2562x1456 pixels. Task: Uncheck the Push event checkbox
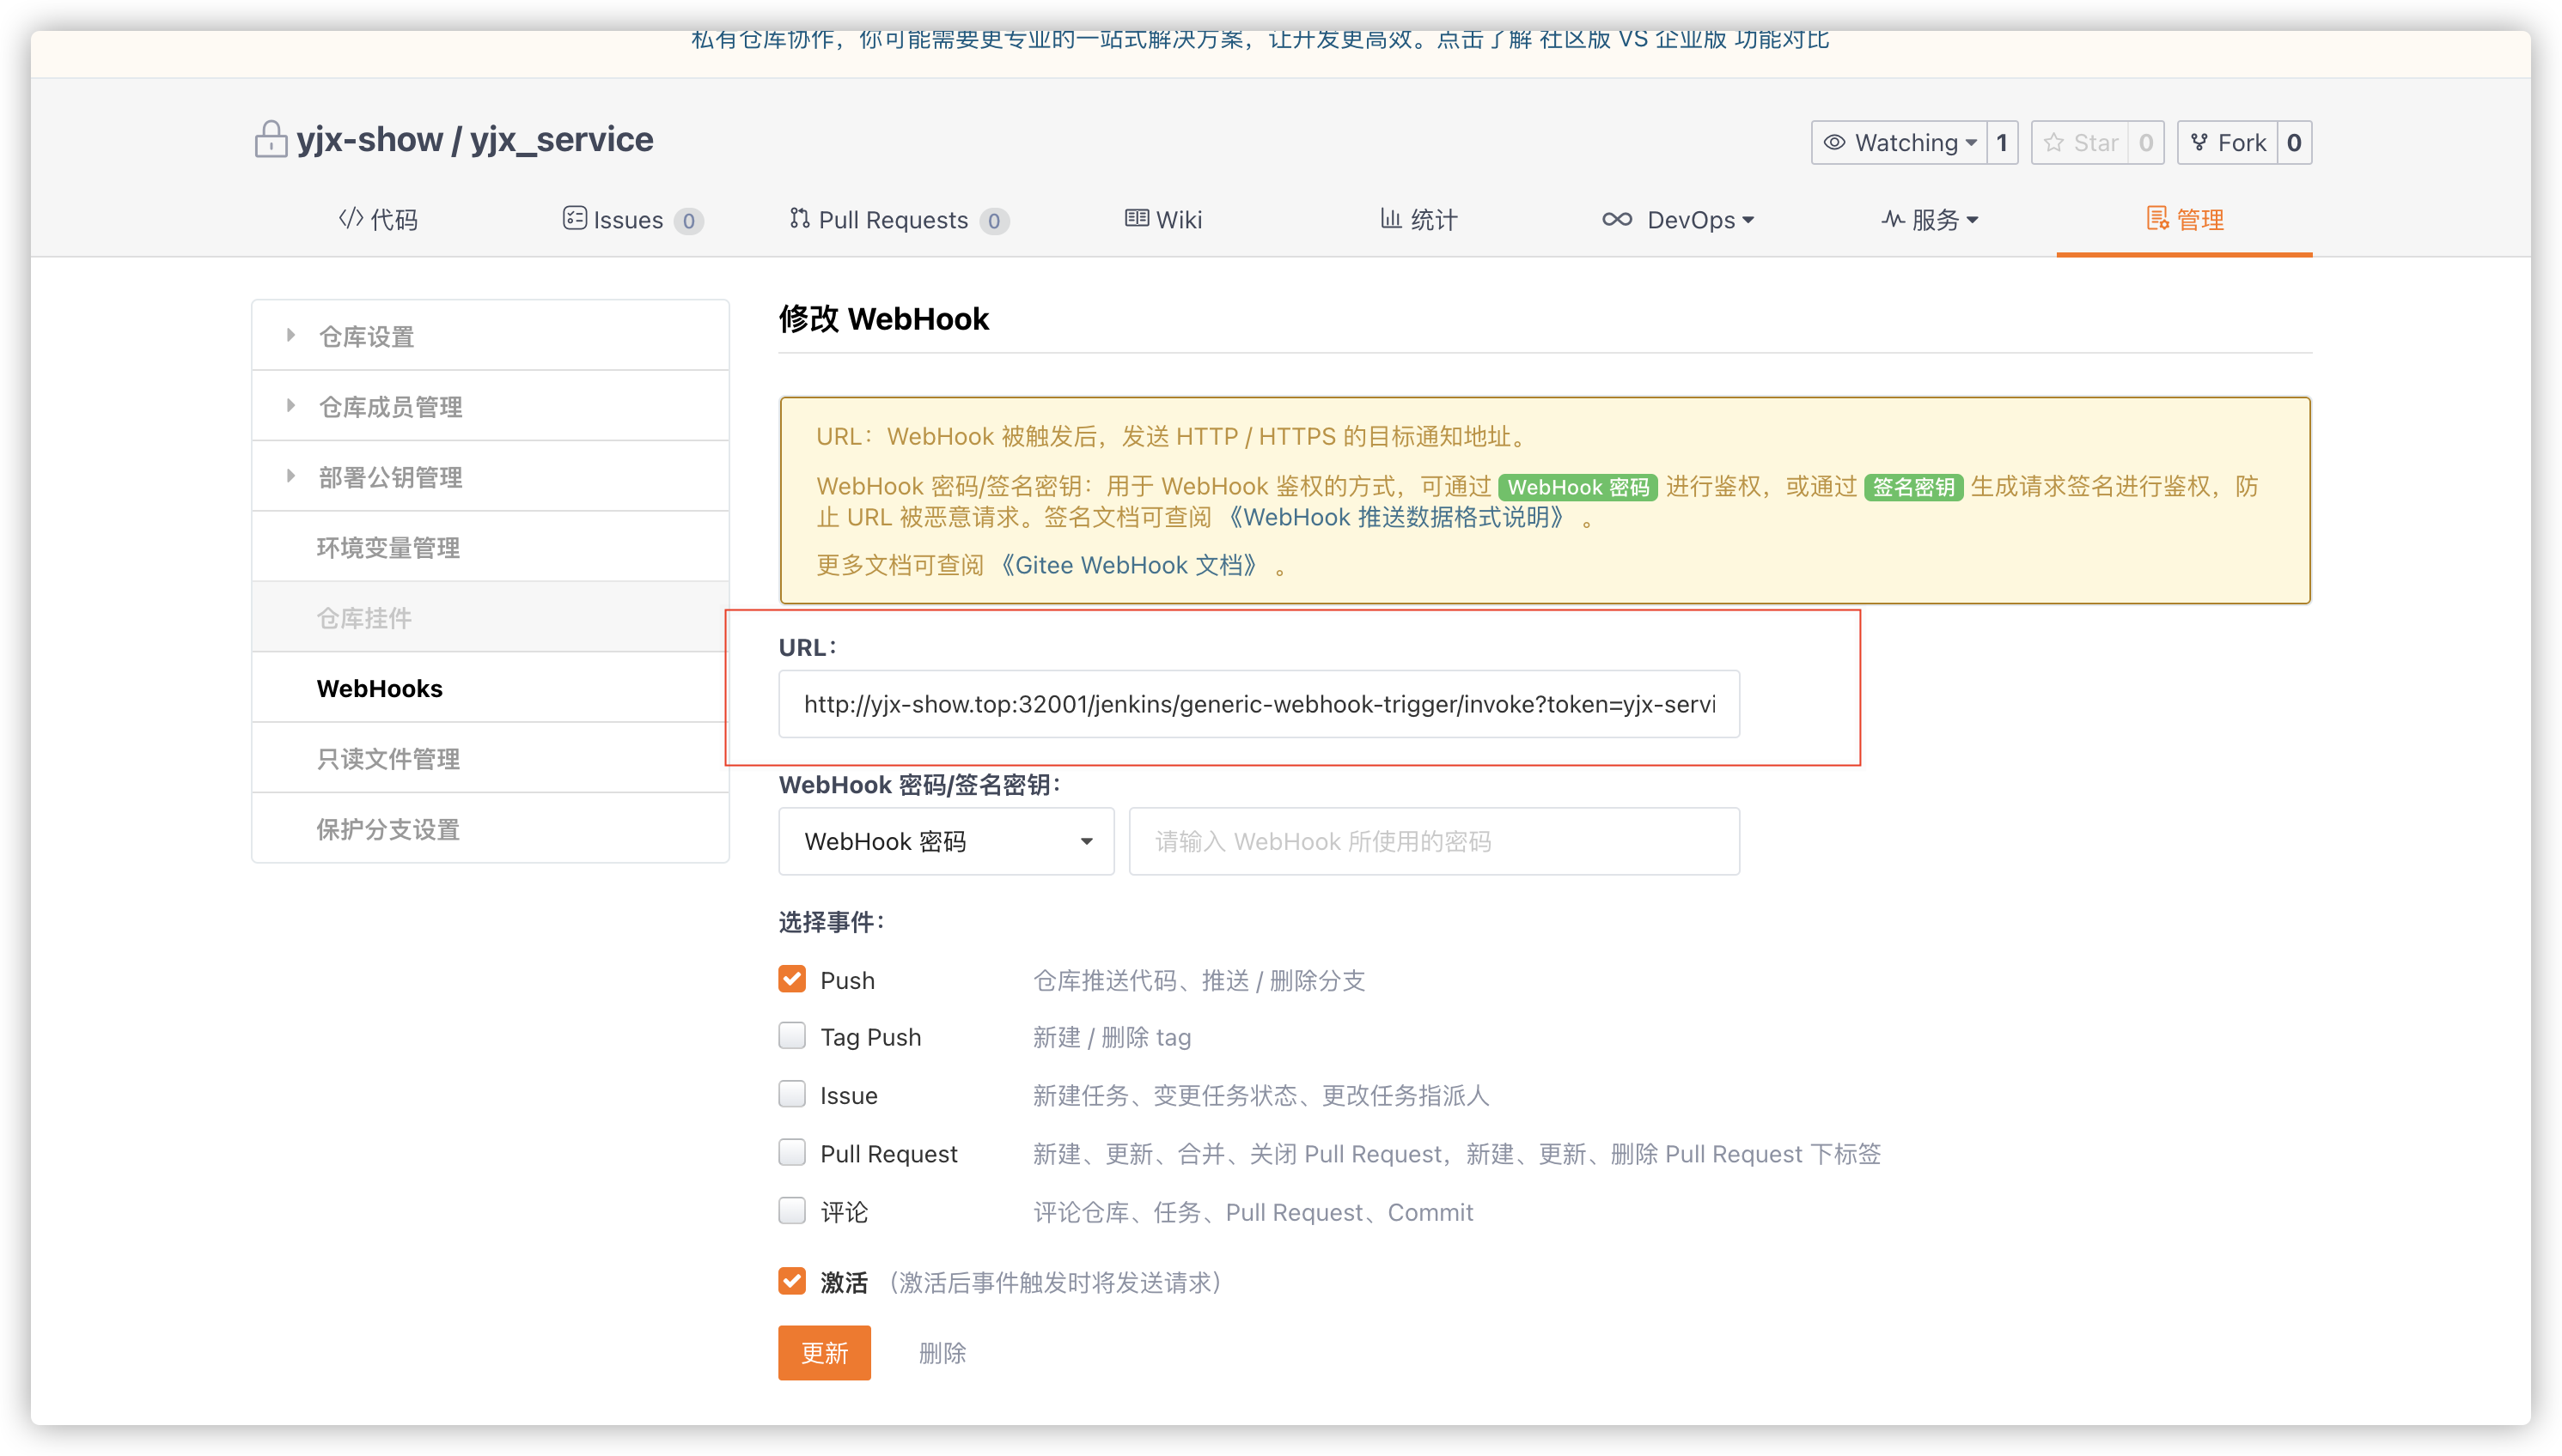pos(791,979)
